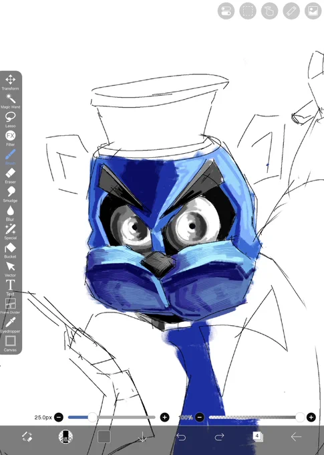The height and width of the screenshot is (455, 324).
Task: Decrease opacity with minus button
Action: point(199,418)
